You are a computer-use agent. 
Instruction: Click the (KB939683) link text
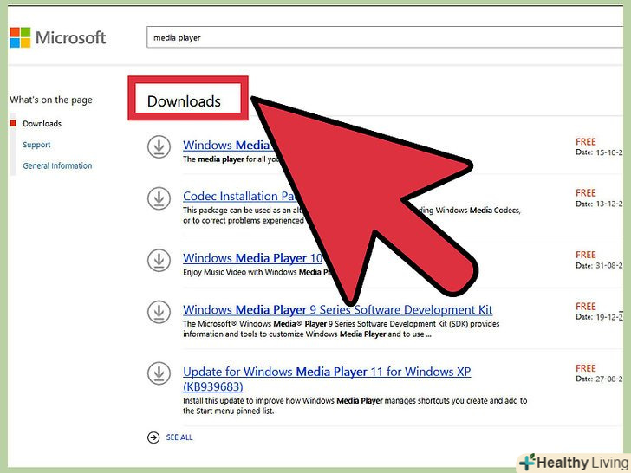212,386
